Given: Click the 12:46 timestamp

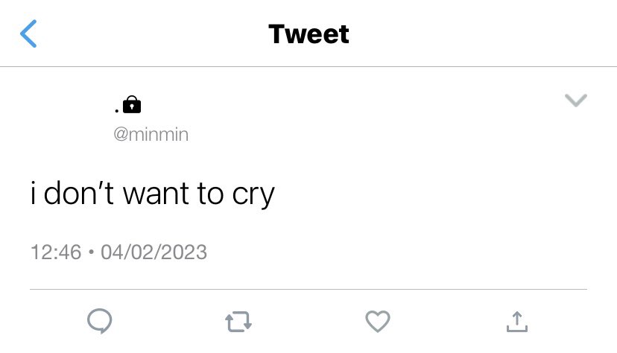Looking at the screenshot, I should pyautogui.click(x=56, y=252).
